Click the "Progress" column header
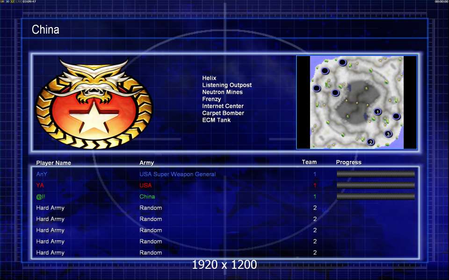 pyautogui.click(x=348, y=162)
